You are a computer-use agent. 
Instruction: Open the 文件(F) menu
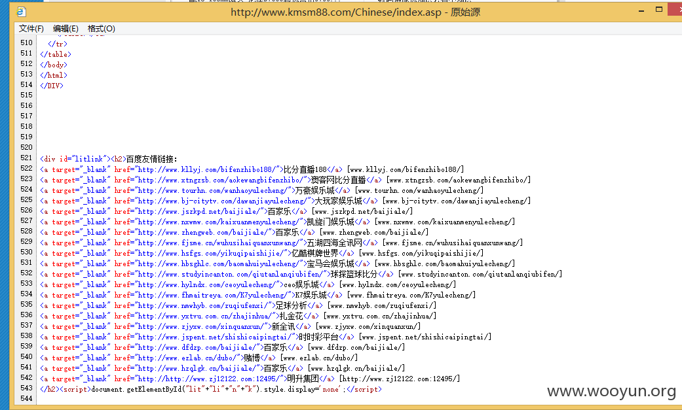[x=31, y=29]
